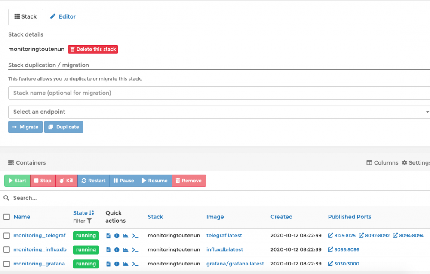The width and height of the screenshot is (430, 274).
Task: Open stats chart icon for monitoring_influxdb
Action: (126, 250)
